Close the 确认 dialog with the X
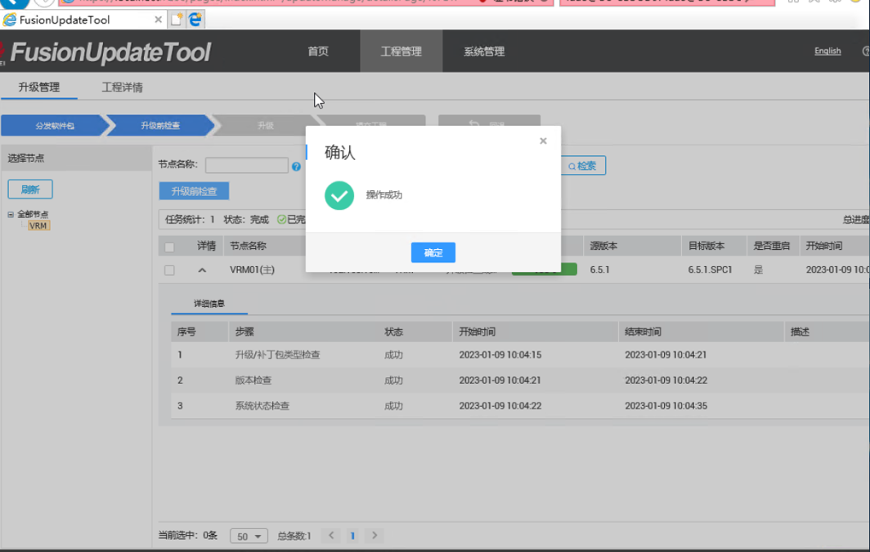 click(x=543, y=140)
